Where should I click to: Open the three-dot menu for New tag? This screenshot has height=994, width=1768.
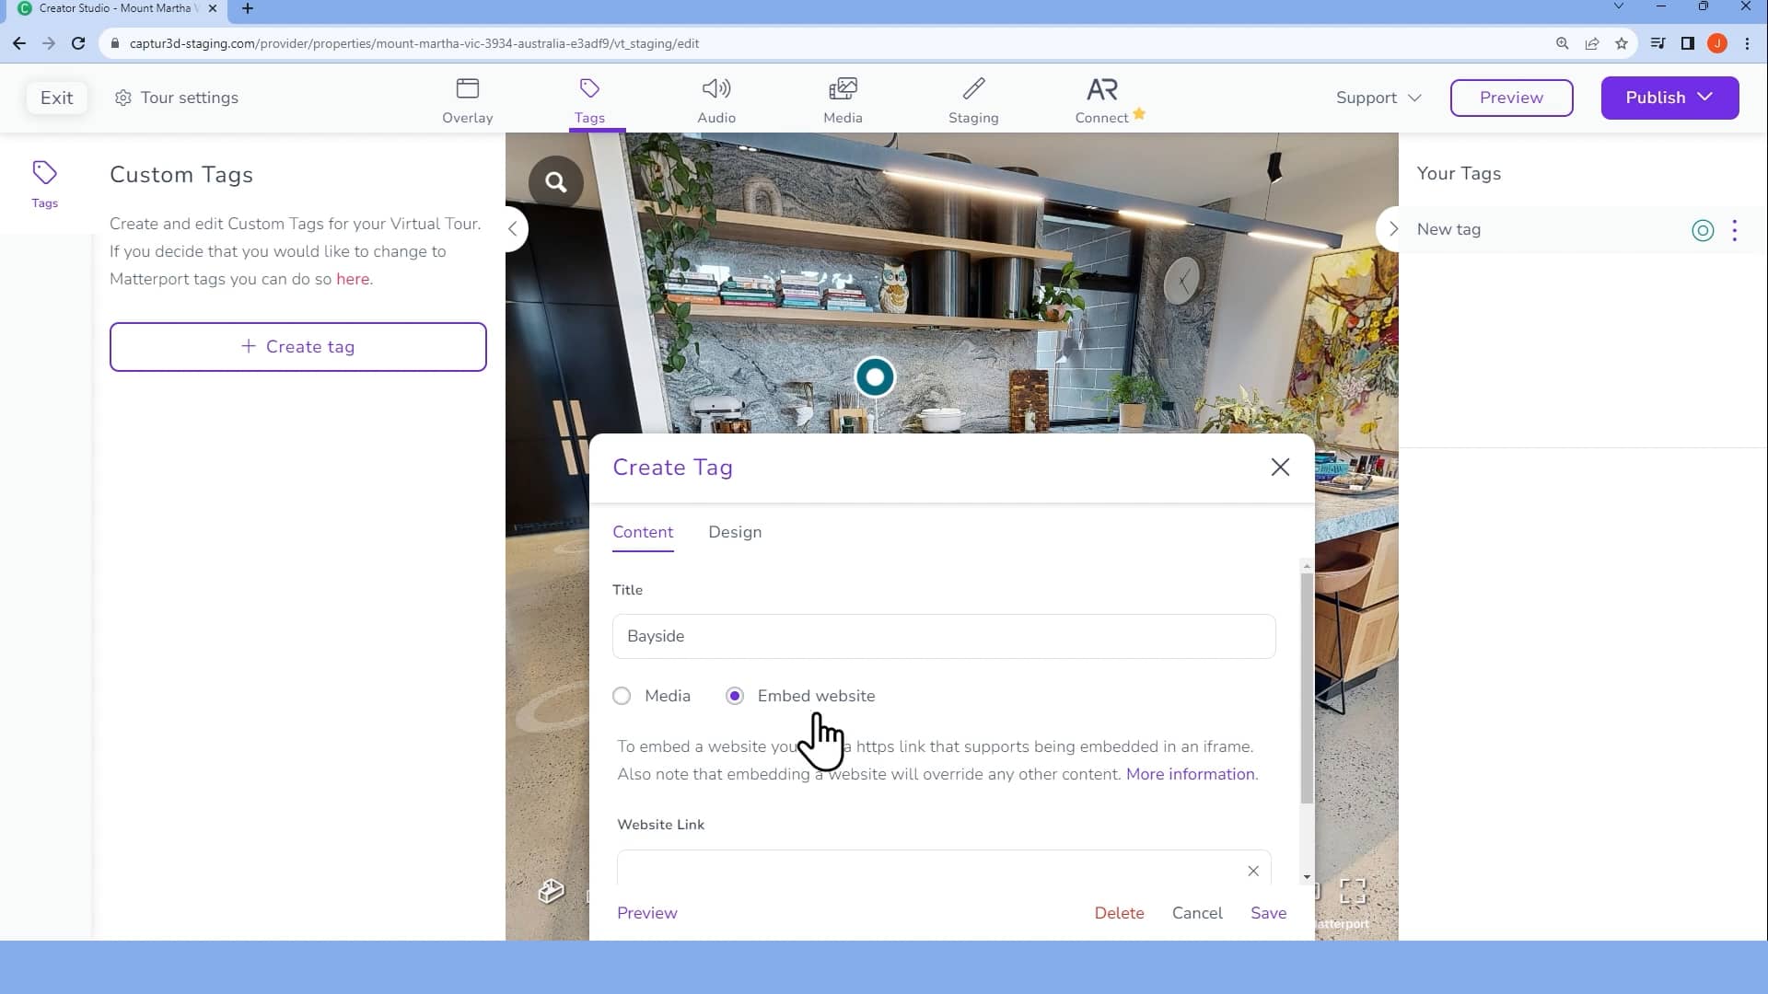pos(1735,230)
